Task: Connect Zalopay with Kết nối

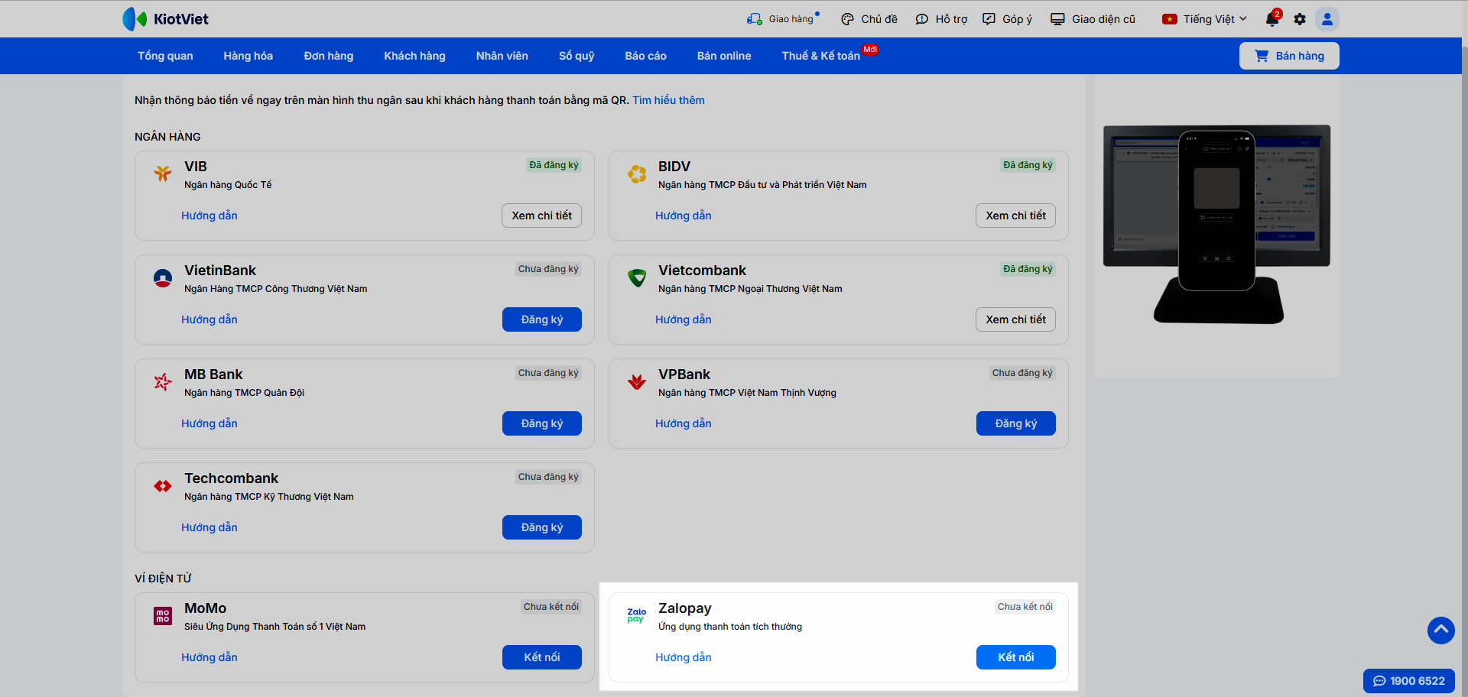Action: pos(1016,657)
